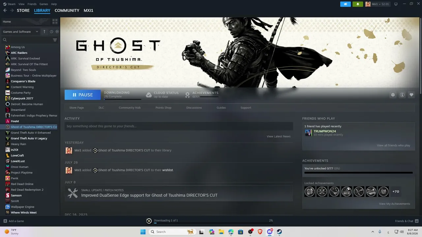This screenshot has width=422, height=237.
Task: Click the bottom Downloading 1 of 1 progress bar
Action: click(x=213, y=223)
